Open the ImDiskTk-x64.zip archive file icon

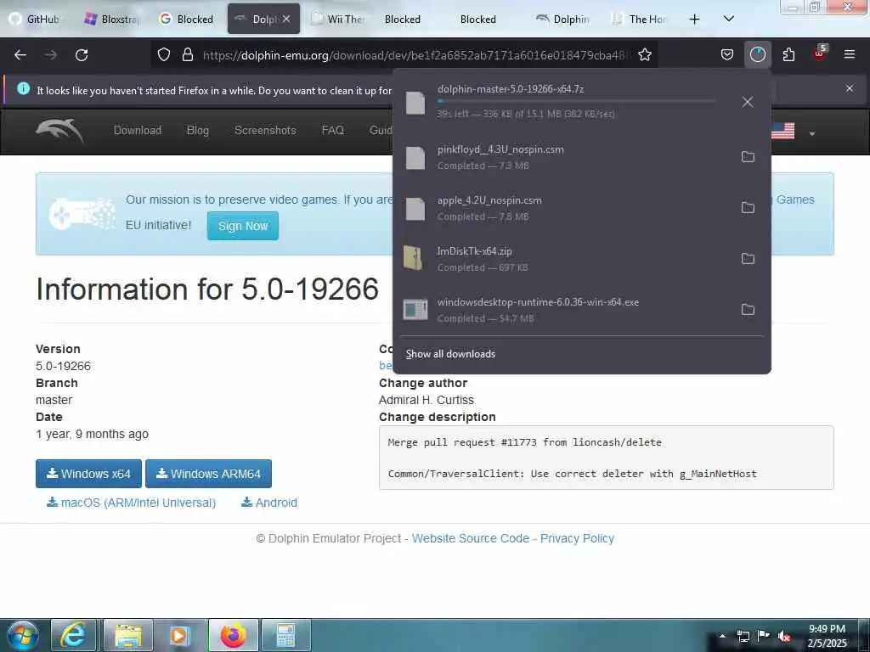[414, 258]
